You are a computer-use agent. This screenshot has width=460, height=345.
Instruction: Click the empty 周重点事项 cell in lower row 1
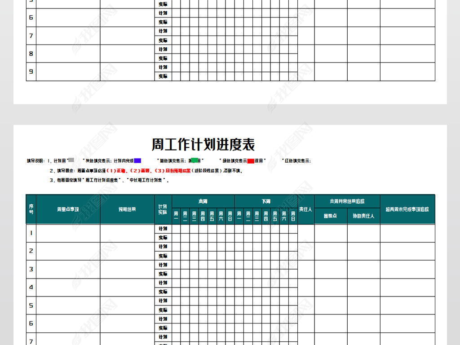point(68,233)
